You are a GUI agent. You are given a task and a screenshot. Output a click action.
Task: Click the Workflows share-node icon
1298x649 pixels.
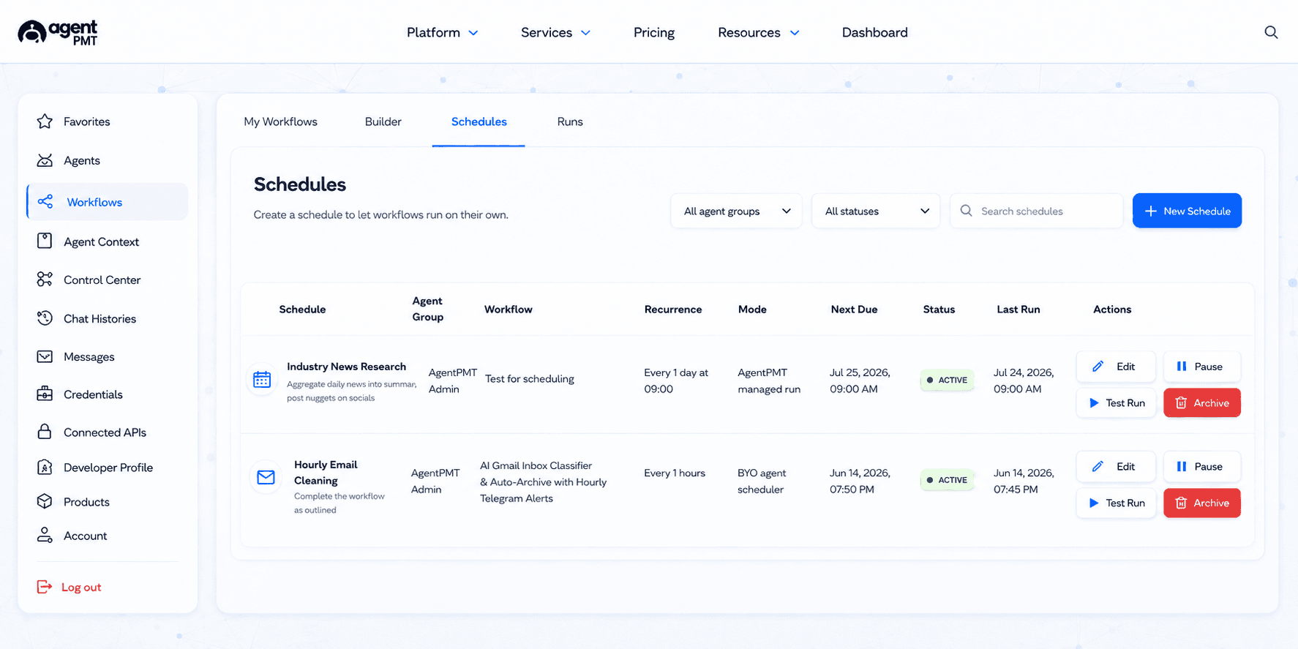tap(45, 202)
